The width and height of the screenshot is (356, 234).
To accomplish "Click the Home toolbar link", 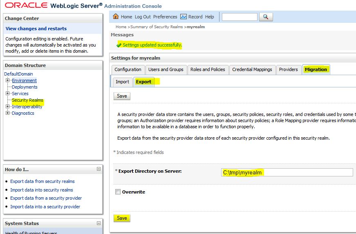I will click(126, 17).
